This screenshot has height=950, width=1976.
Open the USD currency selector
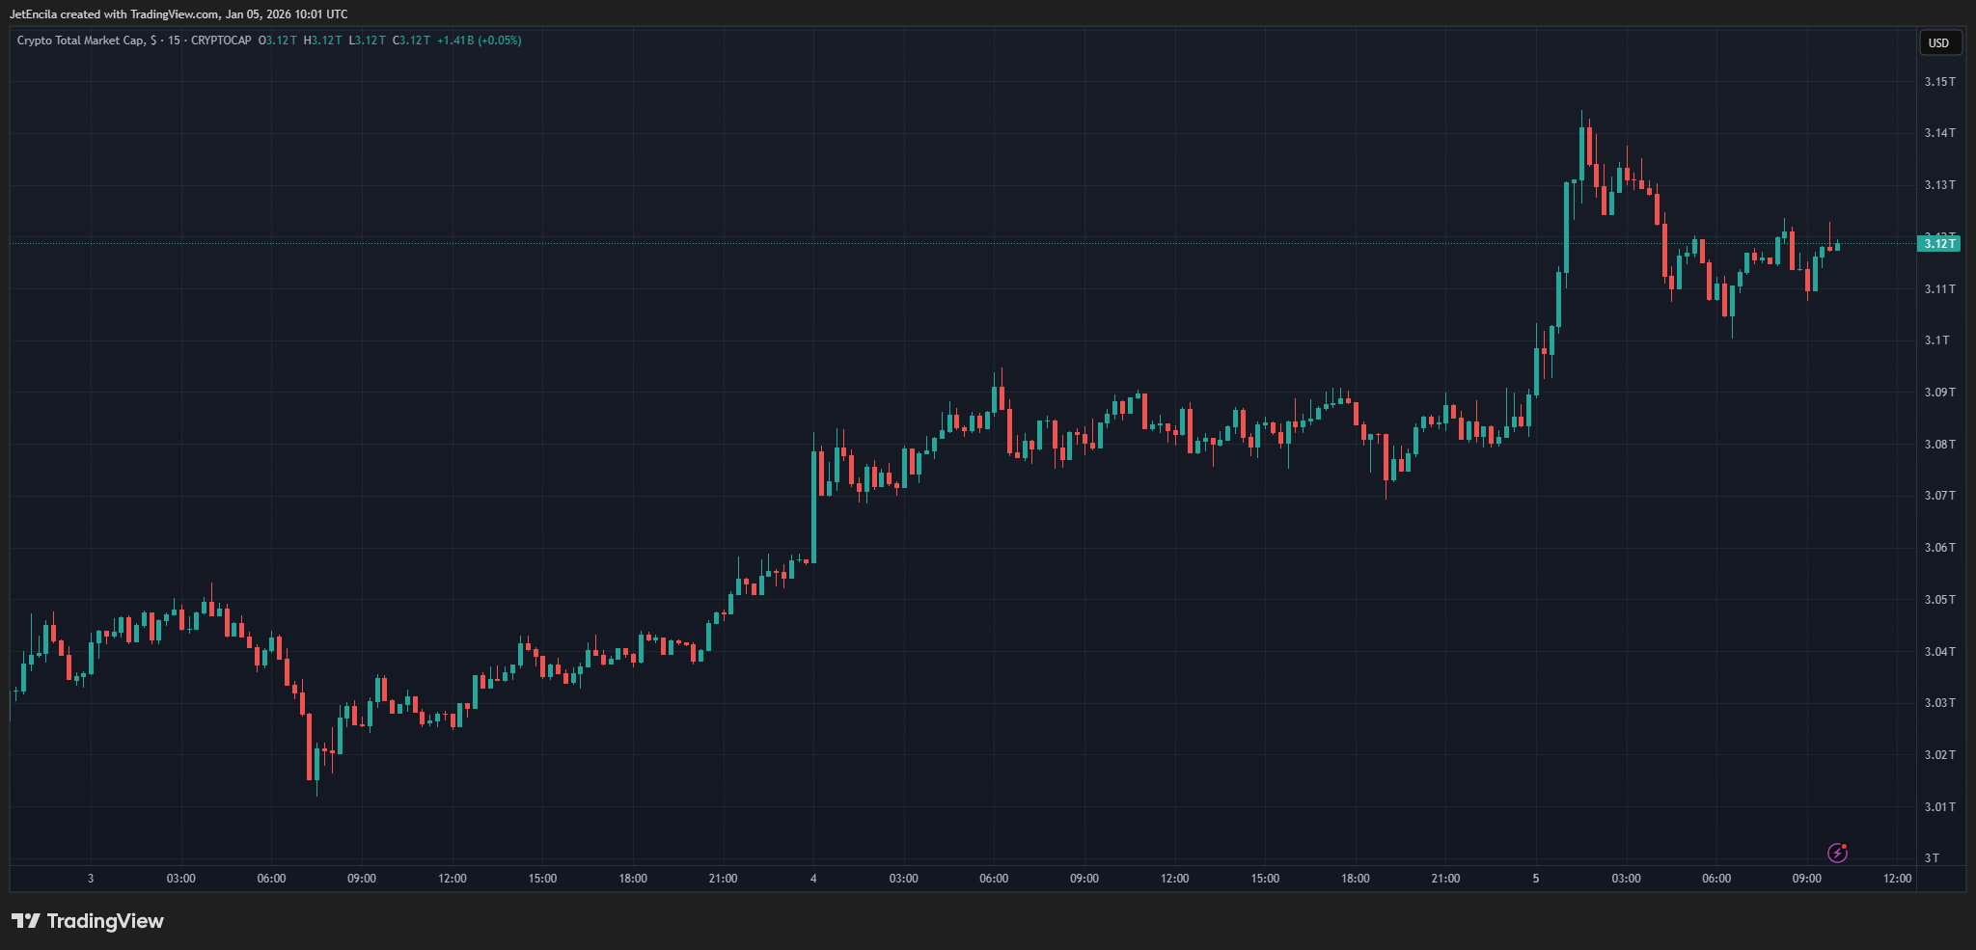1938,42
